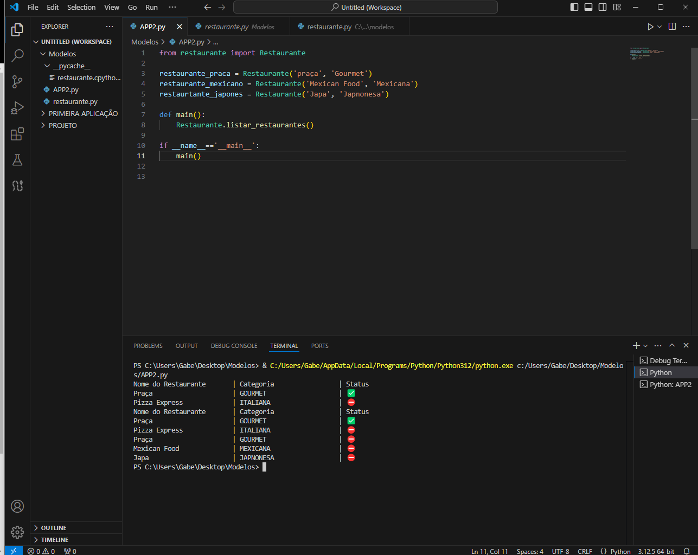This screenshot has width=698, height=555.
Task: Open the Run and Debug view
Action: tap(17, 107)
